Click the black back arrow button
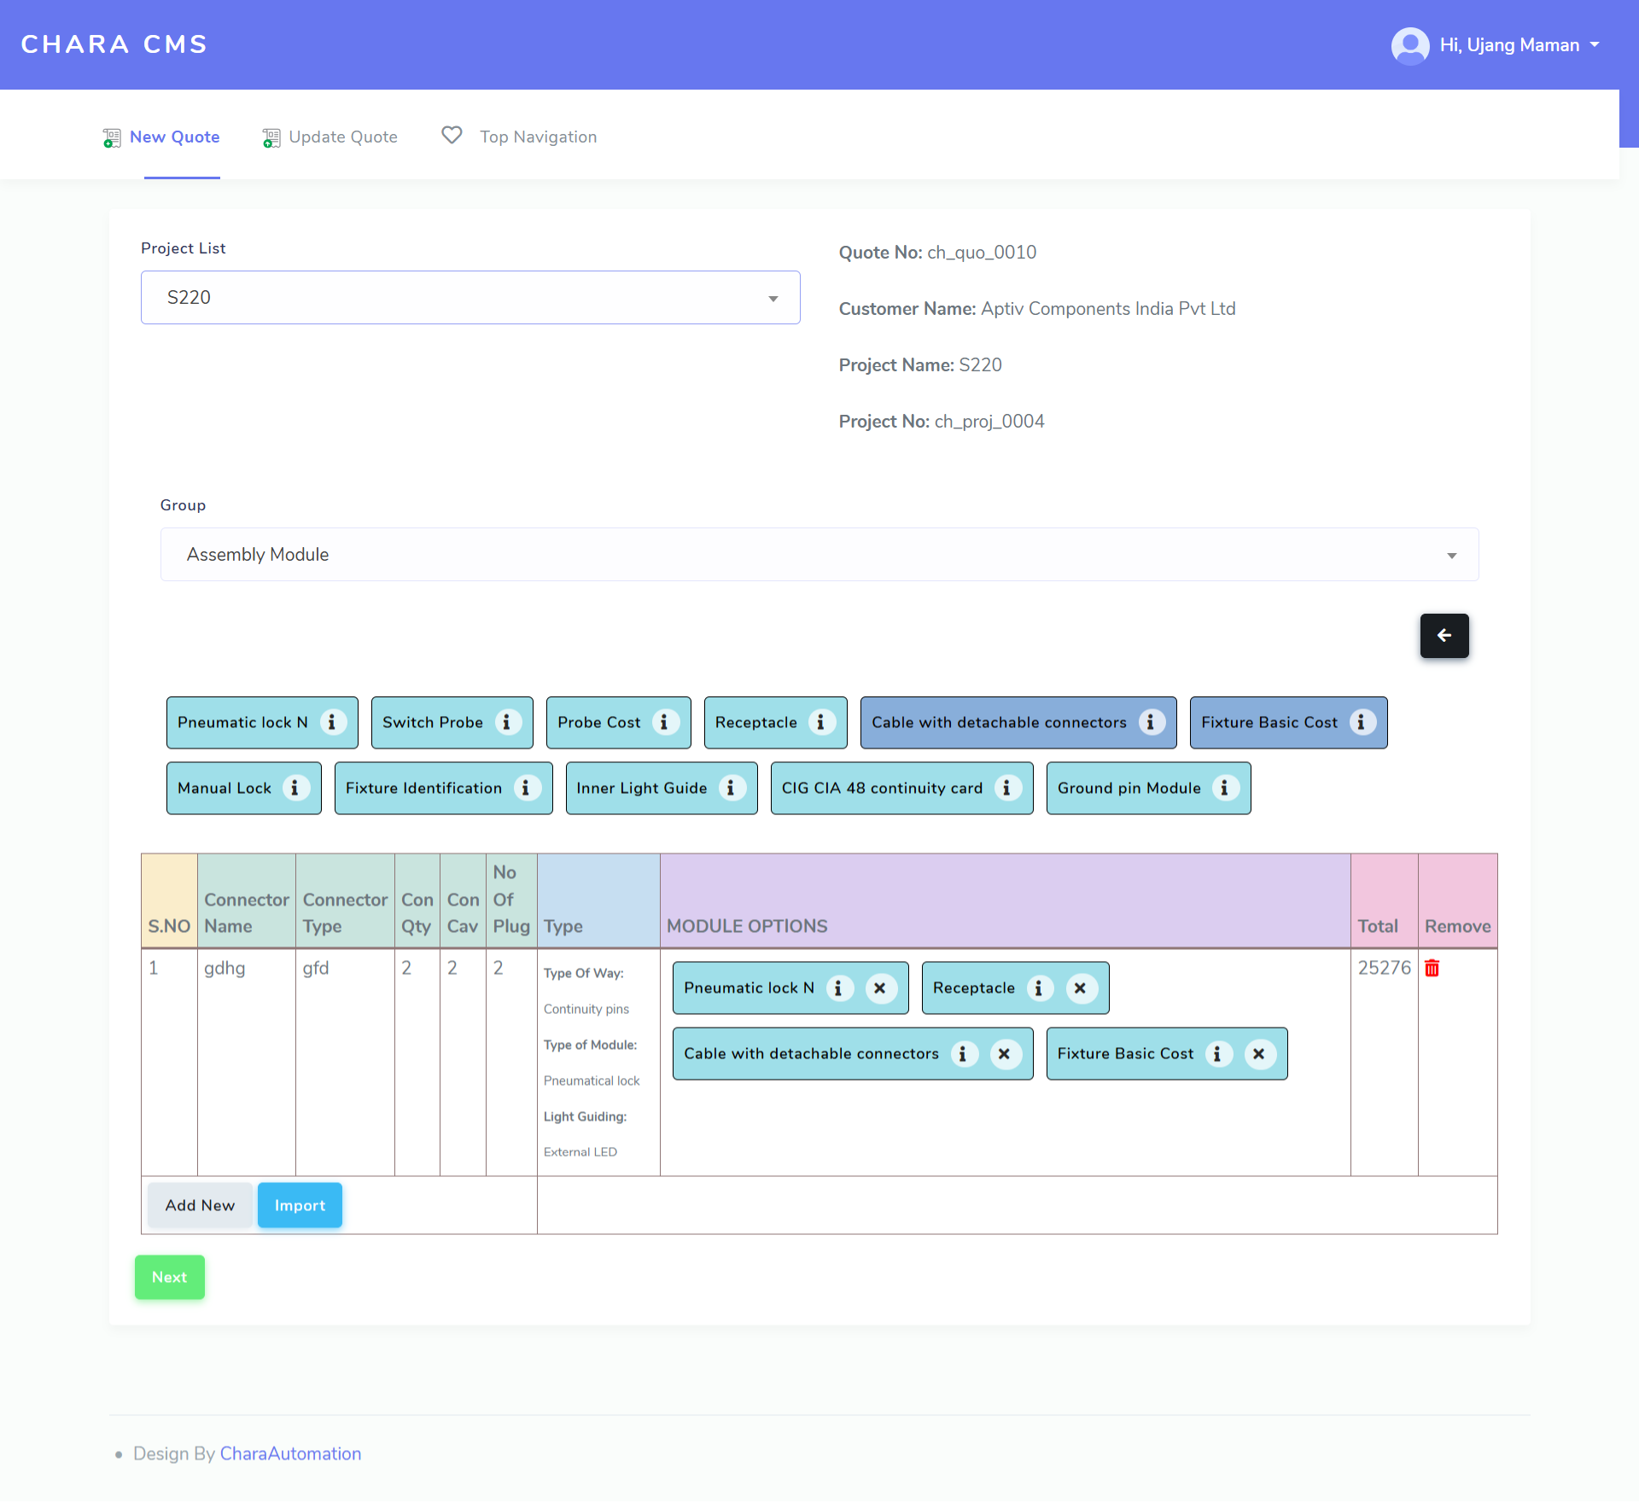Screen dimensions: 1639x1503 coord(1444,636)
